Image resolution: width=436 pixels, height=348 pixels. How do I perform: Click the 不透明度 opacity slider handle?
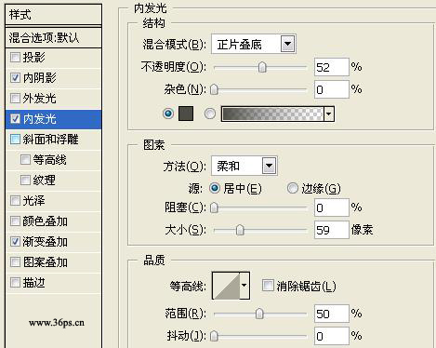[x=262, y=67]
